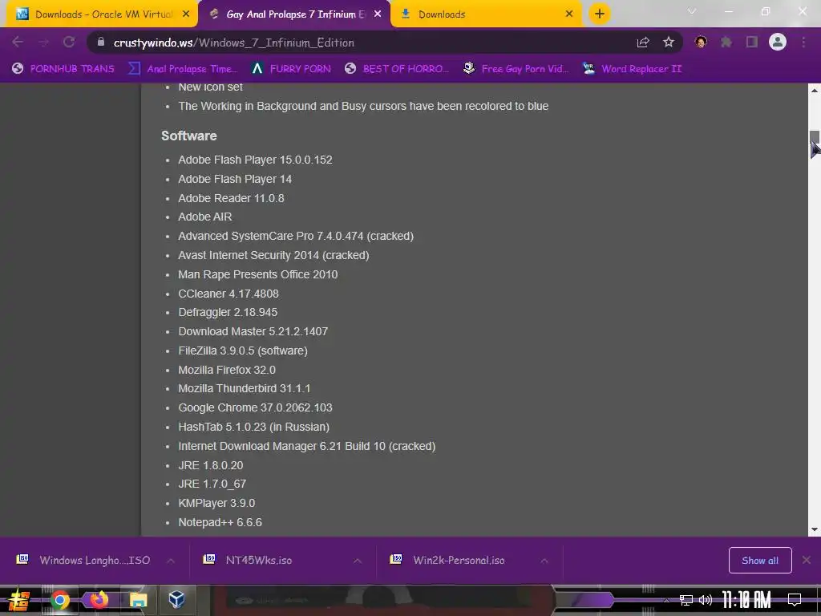This screenshot has height=616, width=821.
Task: Open File Explorer from the taskbar
Action: pyautogui.click(x=138, y=600)
